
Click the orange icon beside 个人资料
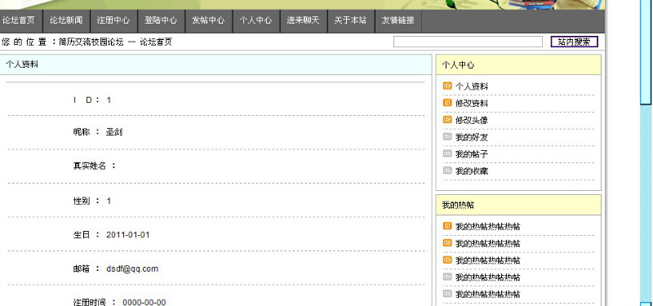click(447, 86)
